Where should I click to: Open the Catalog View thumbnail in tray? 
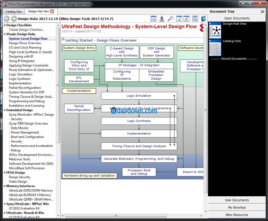click(215, 48)
